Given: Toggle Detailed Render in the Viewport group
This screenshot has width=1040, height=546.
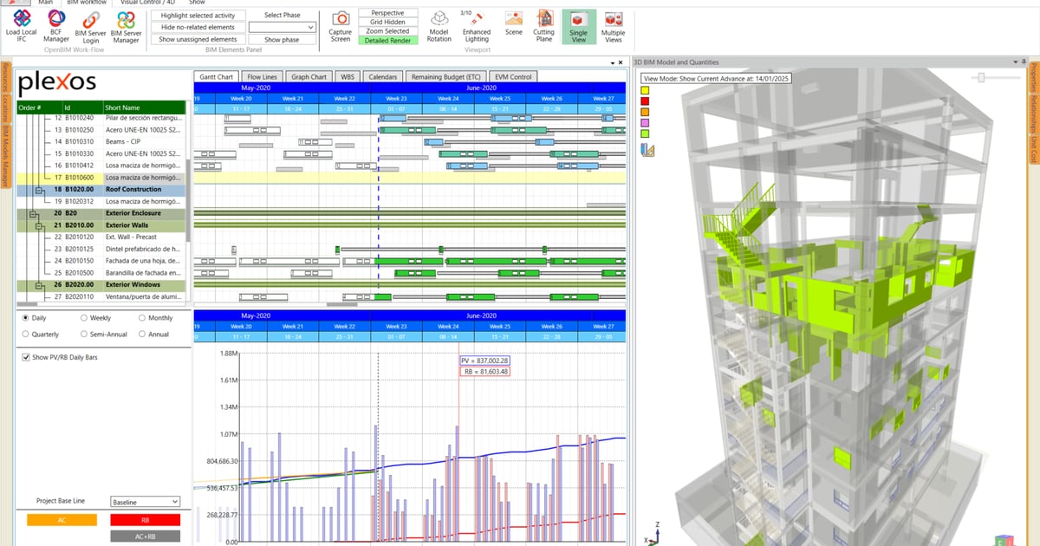Looking at the screenshot, I should tap(387, 39).
